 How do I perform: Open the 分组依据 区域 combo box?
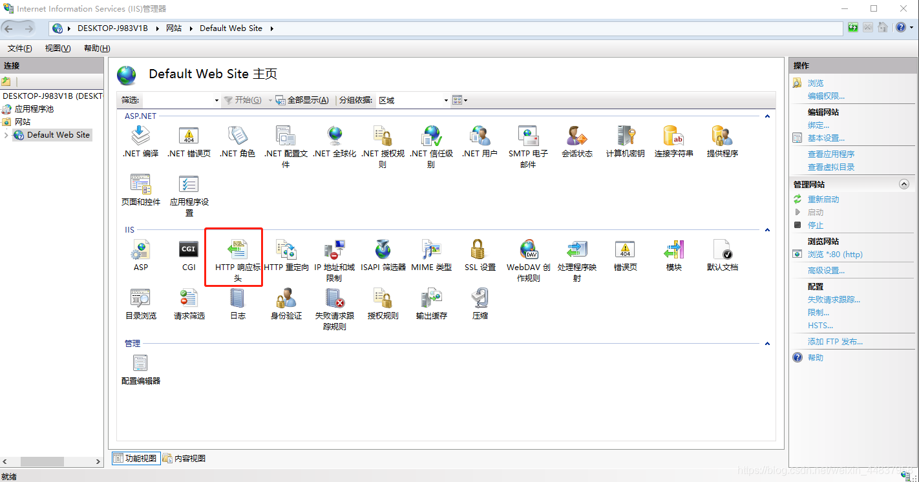[x=413, y=100]
